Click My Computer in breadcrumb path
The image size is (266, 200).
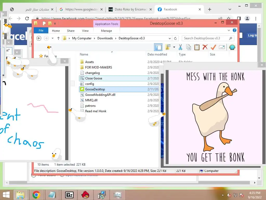click(82, 38)
